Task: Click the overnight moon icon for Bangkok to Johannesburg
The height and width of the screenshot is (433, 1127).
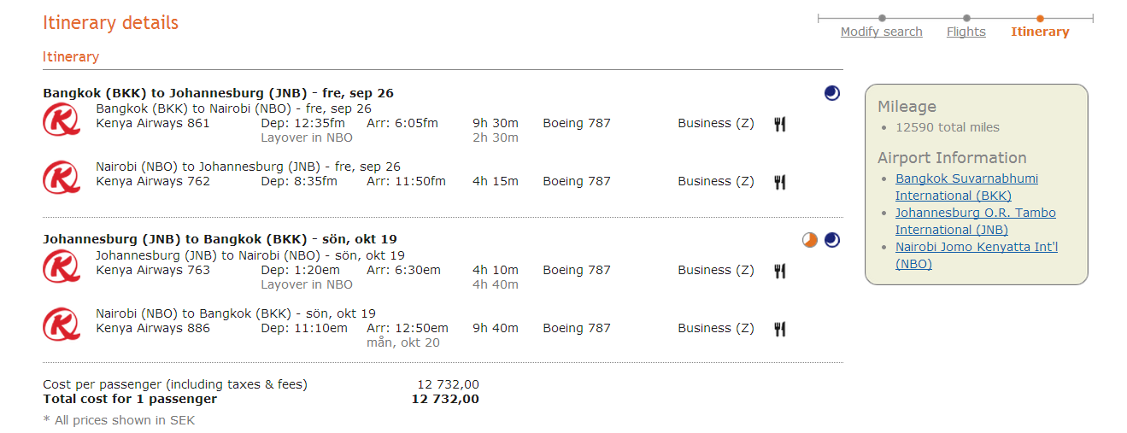Action: tap(832, 93)
